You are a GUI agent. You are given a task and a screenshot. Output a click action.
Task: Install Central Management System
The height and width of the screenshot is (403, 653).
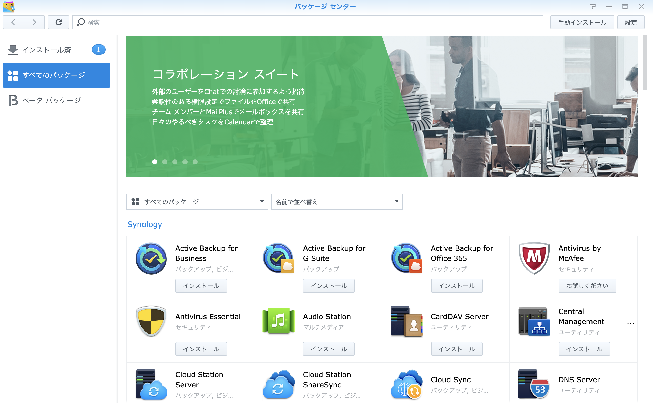coord(584,349)
